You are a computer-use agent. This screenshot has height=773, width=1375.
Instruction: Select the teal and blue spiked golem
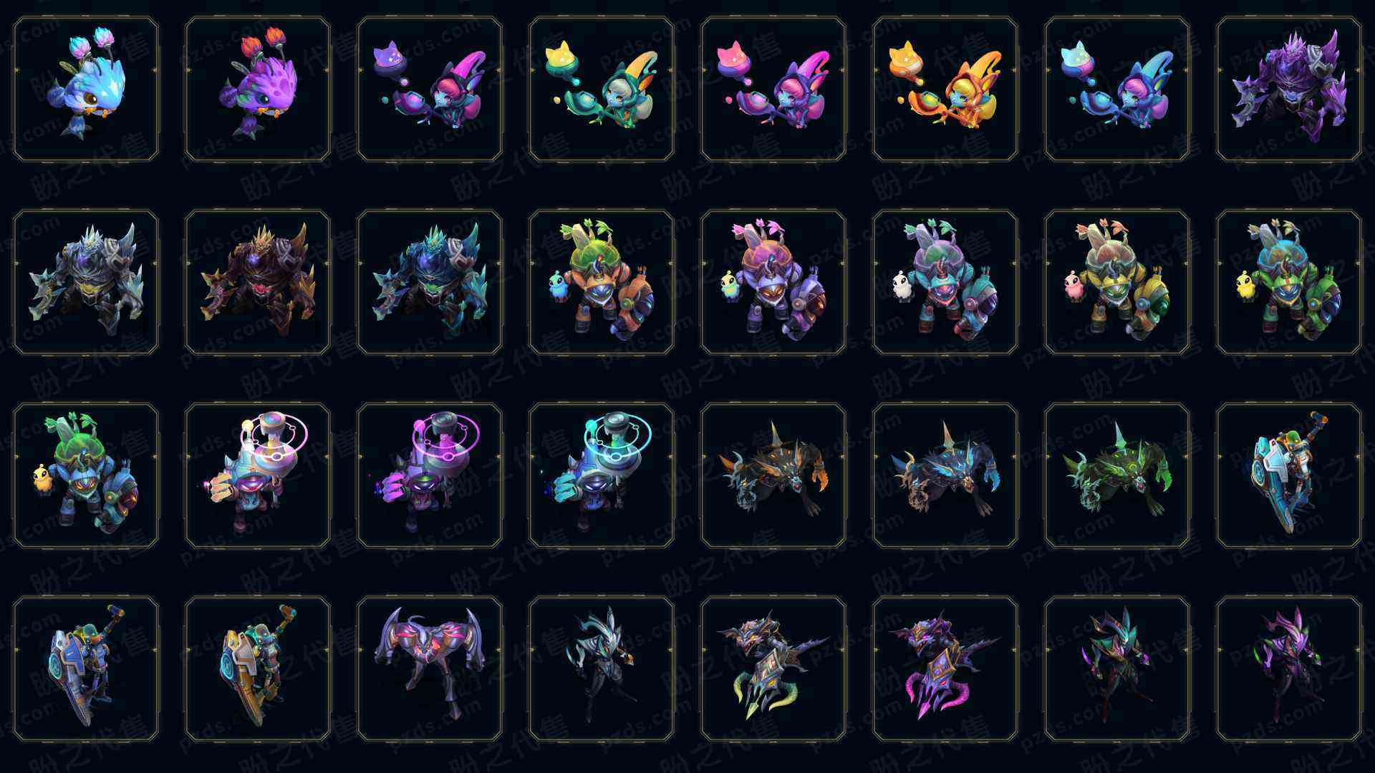430,282
